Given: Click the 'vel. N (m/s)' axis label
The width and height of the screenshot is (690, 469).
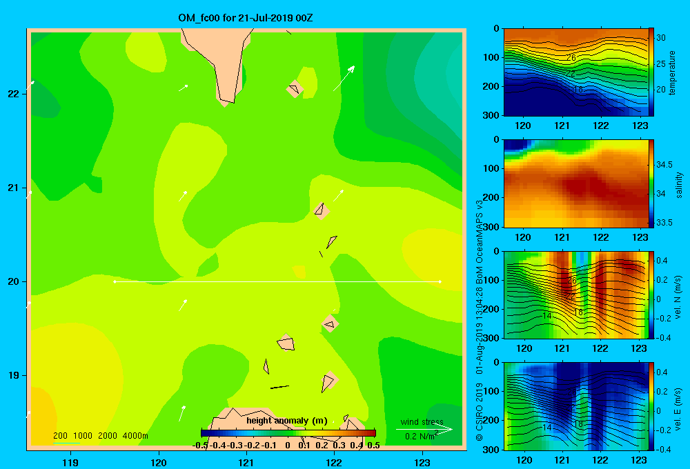Looking at the screenshot, I should [678, 297].
